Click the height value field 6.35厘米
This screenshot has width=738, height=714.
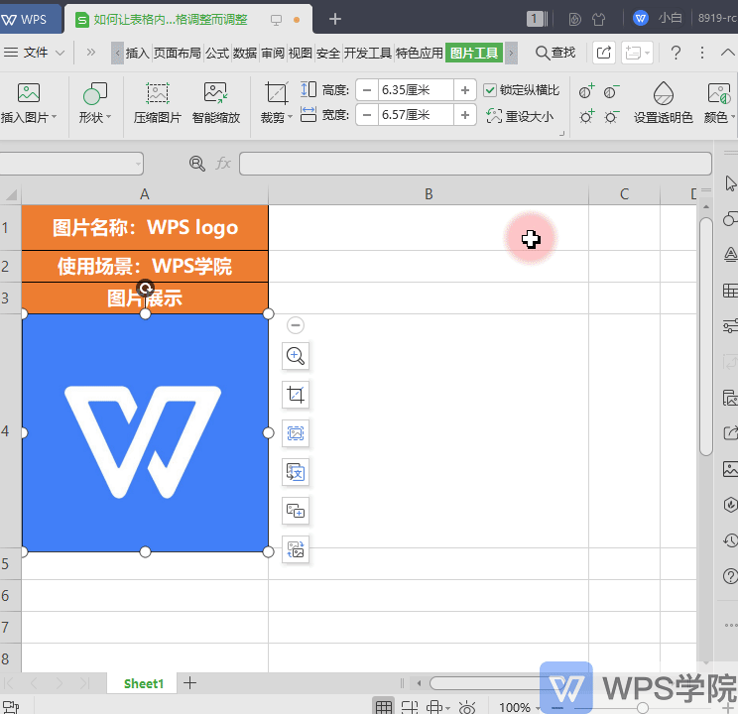pos(416,90)
